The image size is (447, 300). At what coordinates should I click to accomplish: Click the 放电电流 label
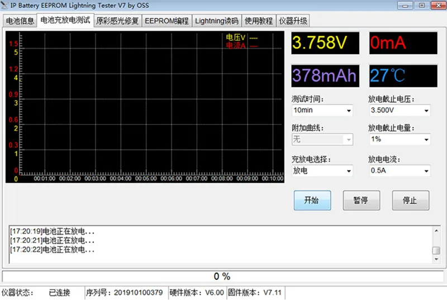coord(384,159)
